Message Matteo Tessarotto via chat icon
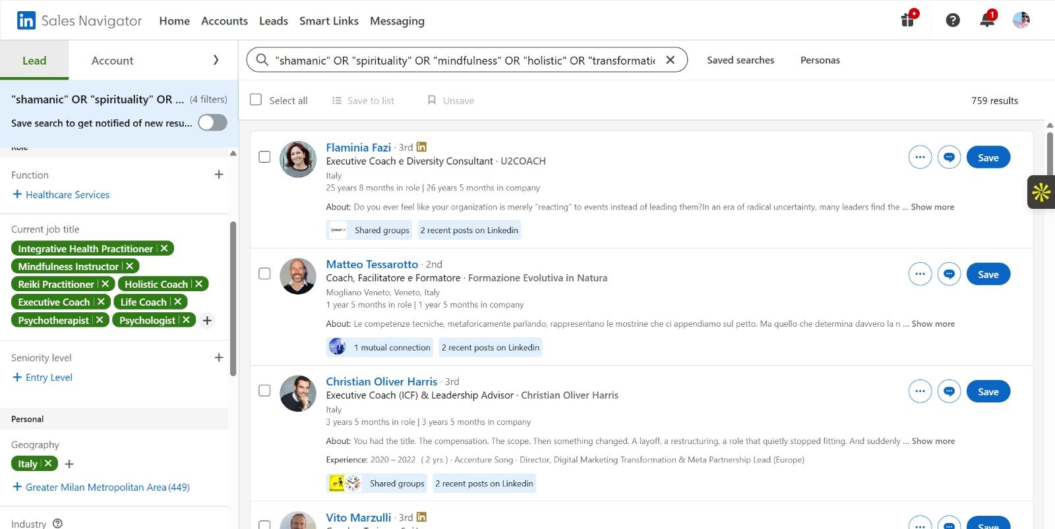Image resolution: width=1055 pixels, height=529 pixels. (949, 273)
